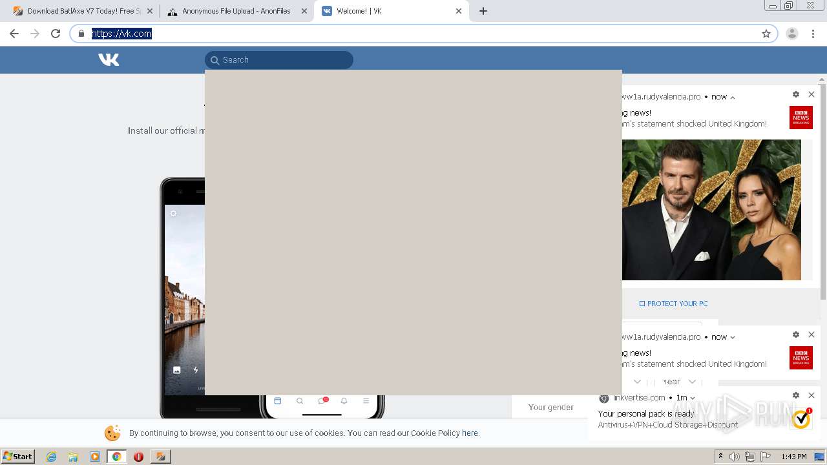Click BBC News logo in top notification
Image resolution: width=827 pixels, height=465 pixels.
click(801, 118)
